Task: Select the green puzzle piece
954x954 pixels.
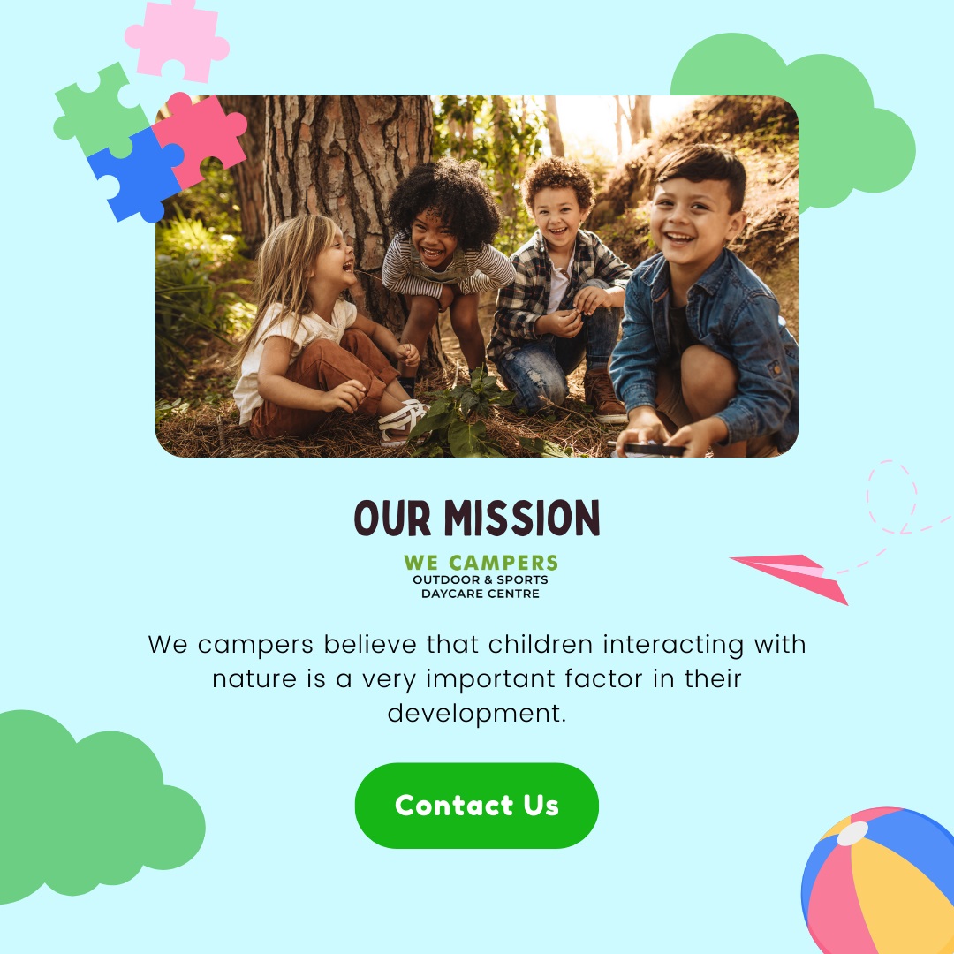Action: pos(100,110)
